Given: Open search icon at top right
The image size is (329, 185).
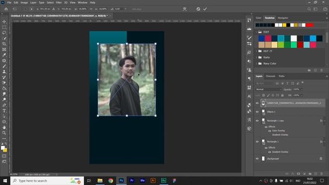Looking at the screenshot, I should (309, 9).
